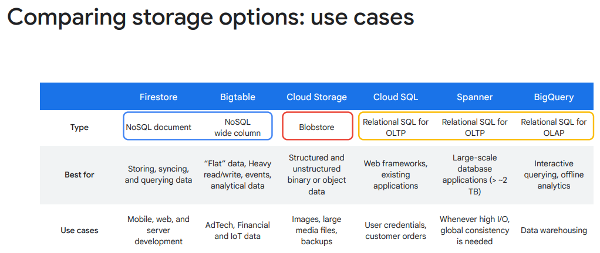Select the Relational SQL for OLAP cell
This screenshot has width=600, height=253.
(x=554, y=128)
